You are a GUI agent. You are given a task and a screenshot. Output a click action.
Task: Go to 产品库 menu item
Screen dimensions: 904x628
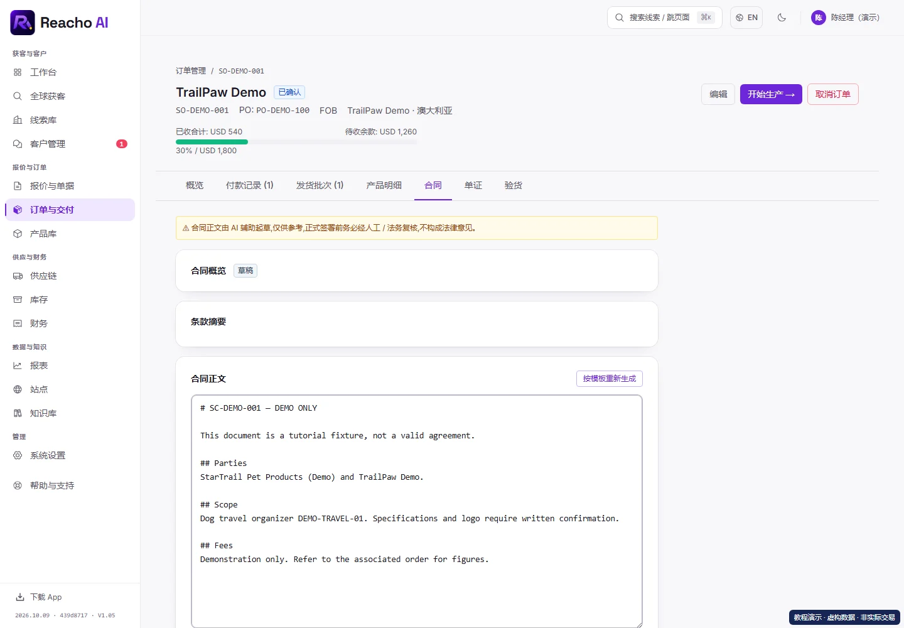(70, 234)
